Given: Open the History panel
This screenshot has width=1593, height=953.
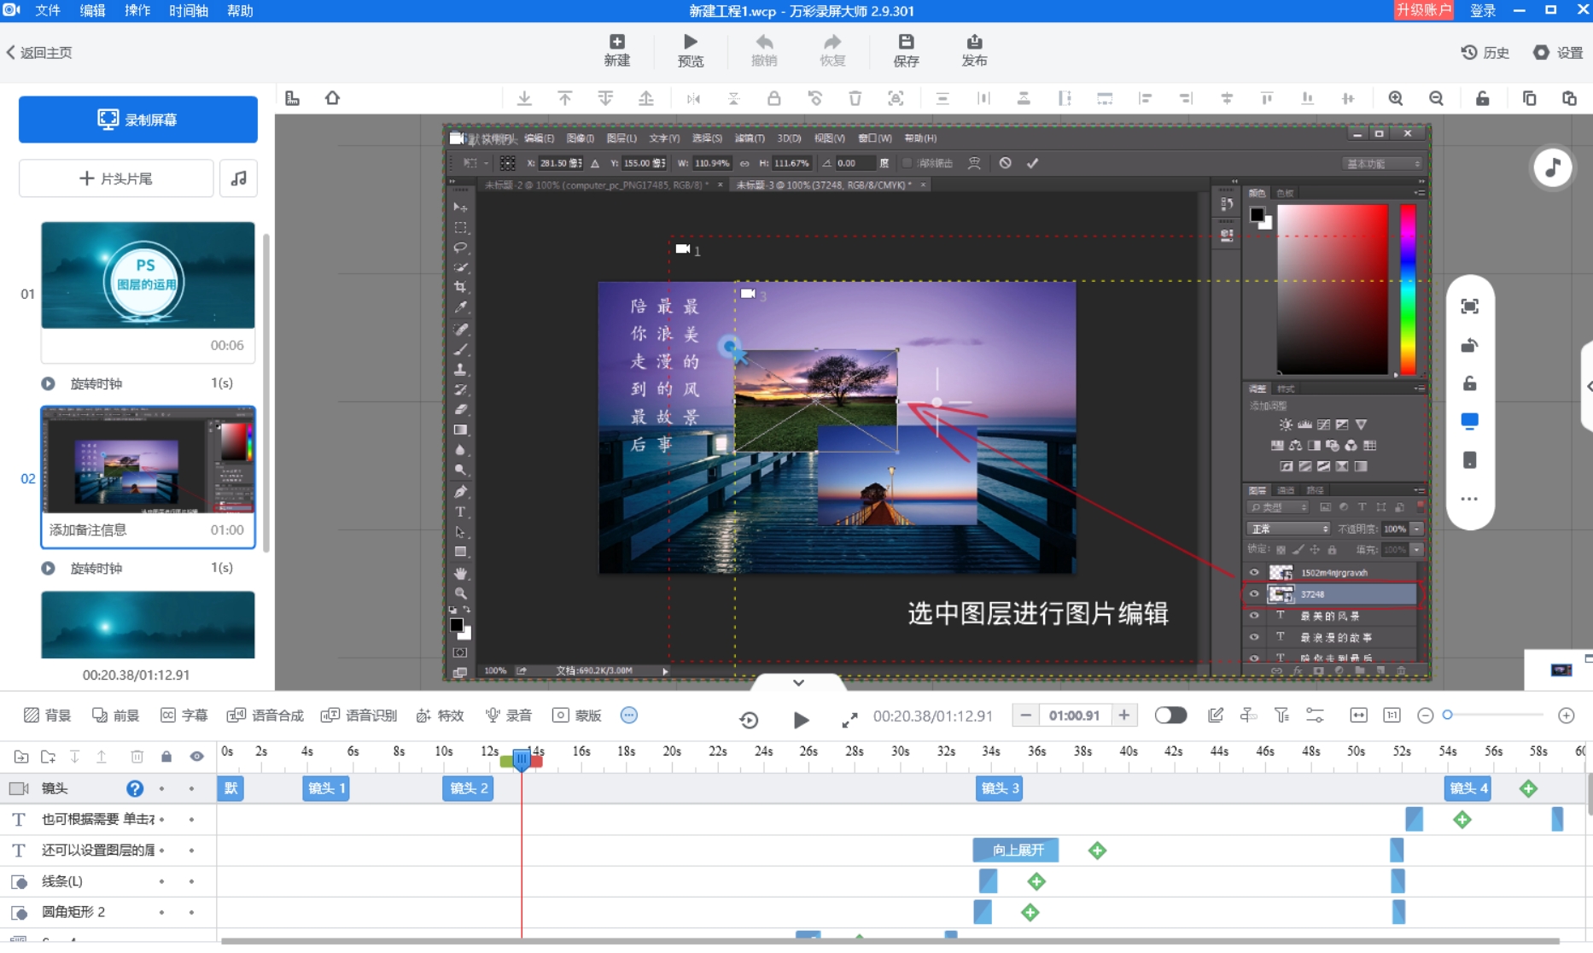Looking at the screenshot, I should point(1485,52).
